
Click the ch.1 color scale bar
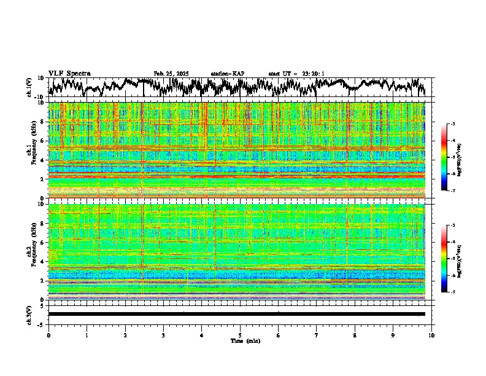pos(444,157)
